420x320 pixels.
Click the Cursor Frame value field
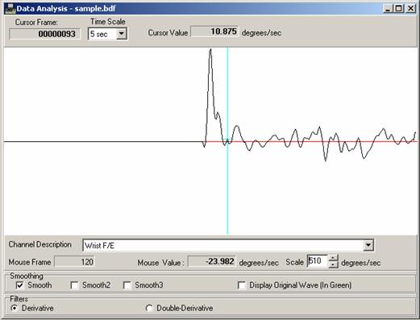pos(45,34)
